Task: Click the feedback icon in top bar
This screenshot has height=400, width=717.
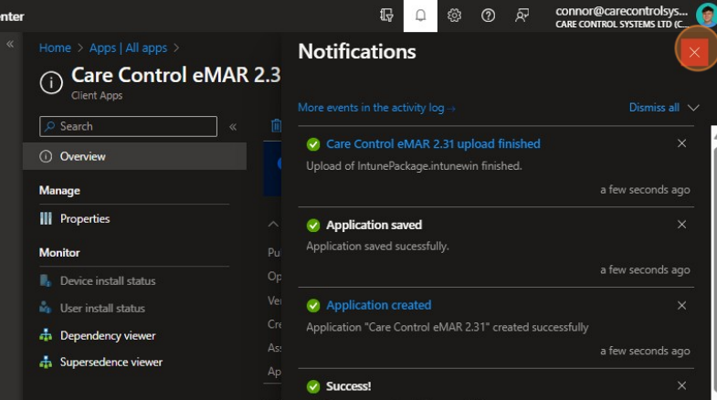Action: [522, 16]
